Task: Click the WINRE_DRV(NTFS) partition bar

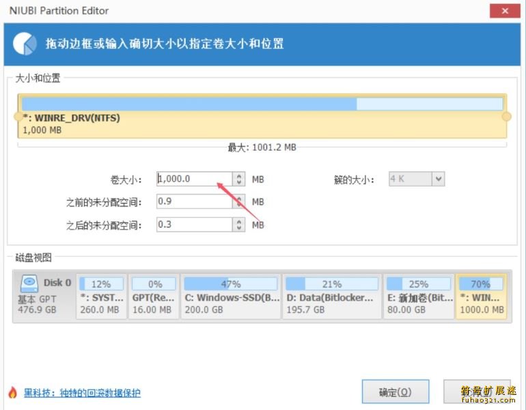Action: [x=262, y=116]
